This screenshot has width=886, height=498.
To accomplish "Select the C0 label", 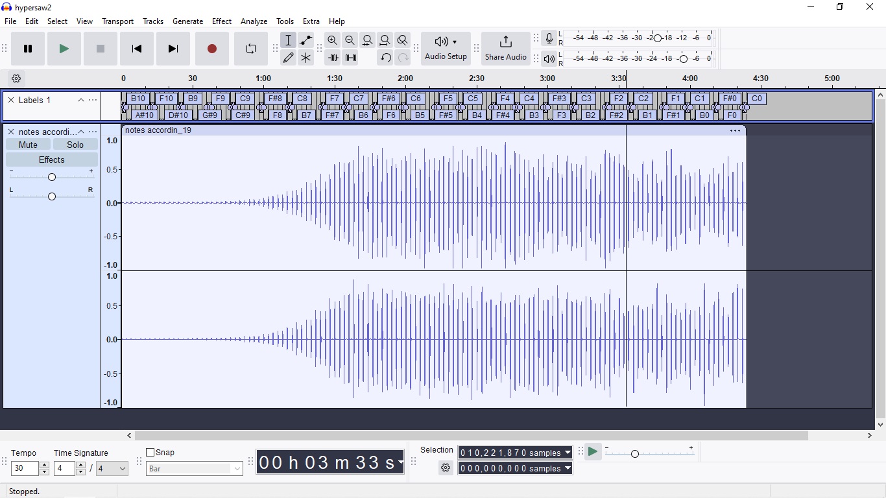I will (757, 99).
